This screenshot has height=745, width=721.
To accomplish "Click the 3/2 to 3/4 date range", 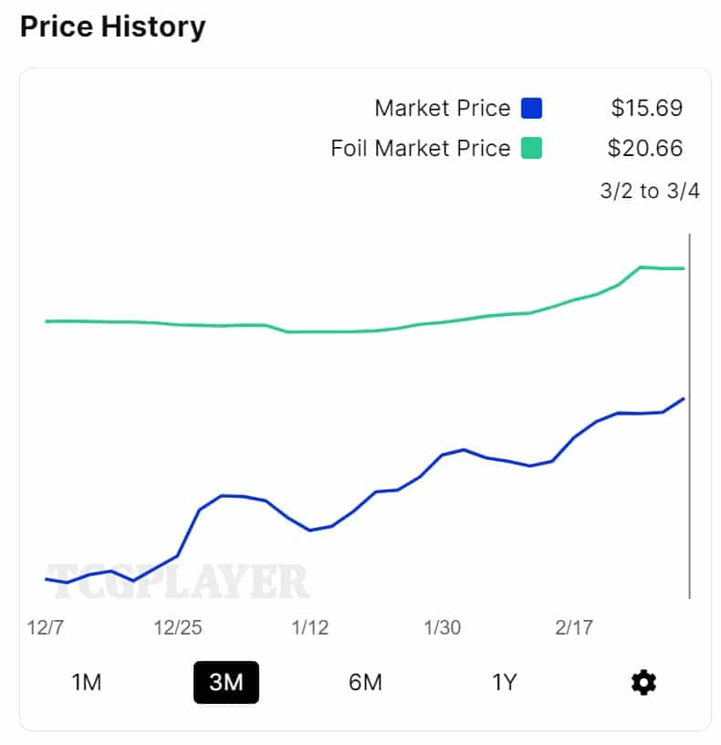I will point(649,192).
